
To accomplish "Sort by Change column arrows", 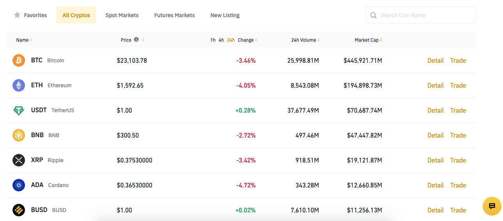I will pos(256,40).
